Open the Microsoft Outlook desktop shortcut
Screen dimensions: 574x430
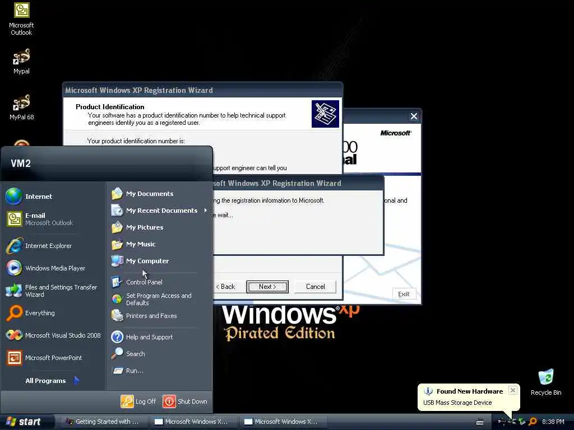pyautogui.click(x=21, y=19)
